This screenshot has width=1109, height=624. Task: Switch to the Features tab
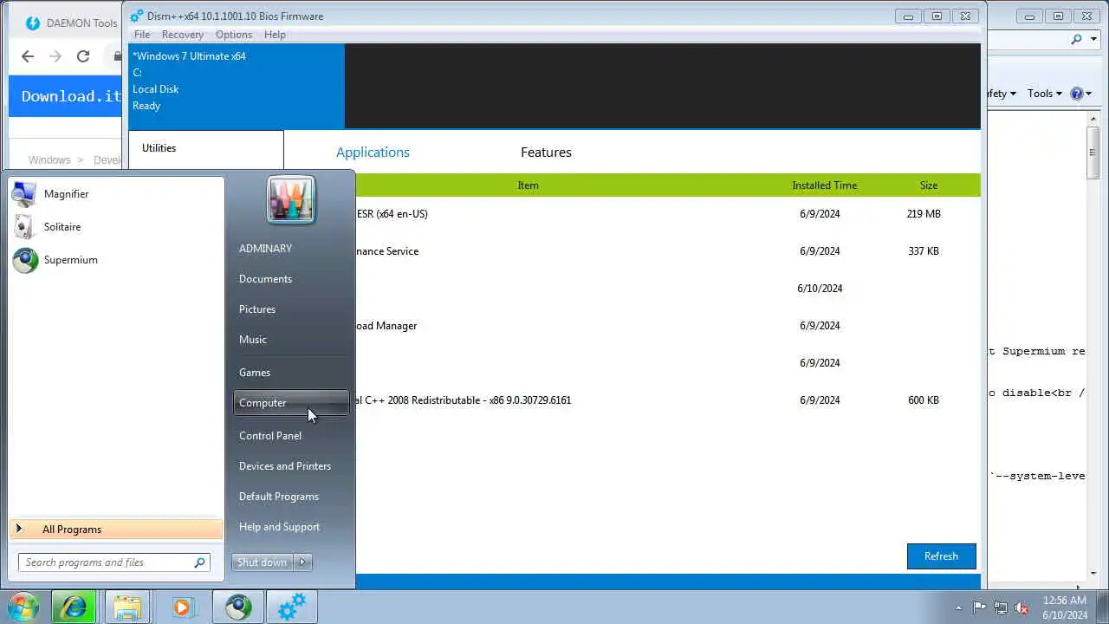tap(546, 153)
